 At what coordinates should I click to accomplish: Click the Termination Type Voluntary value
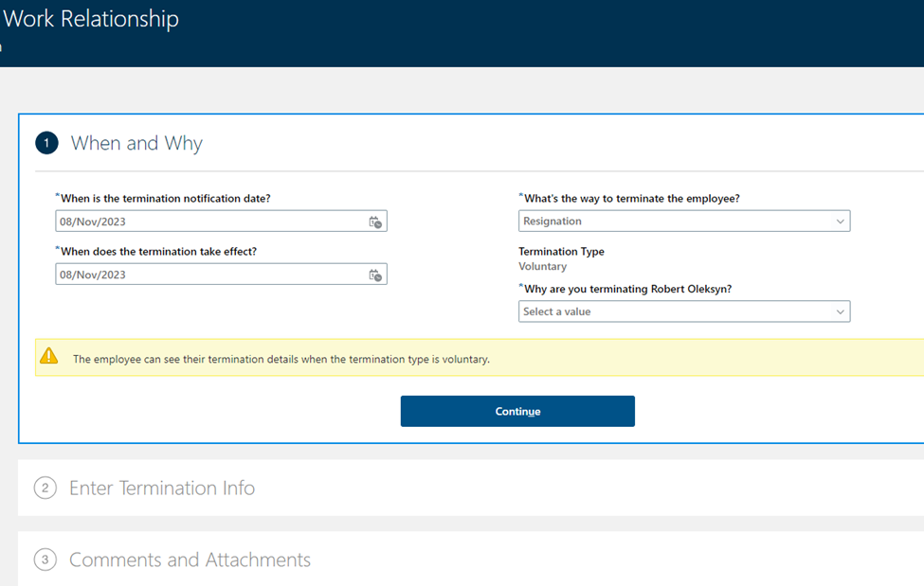[x=543, y=266]
